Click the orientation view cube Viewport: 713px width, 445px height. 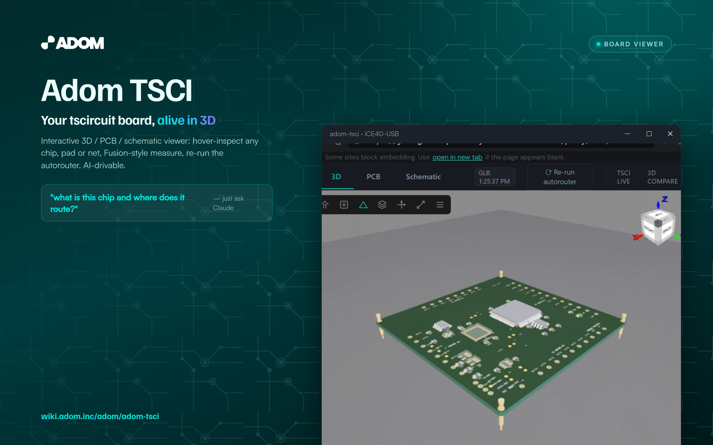658,227
